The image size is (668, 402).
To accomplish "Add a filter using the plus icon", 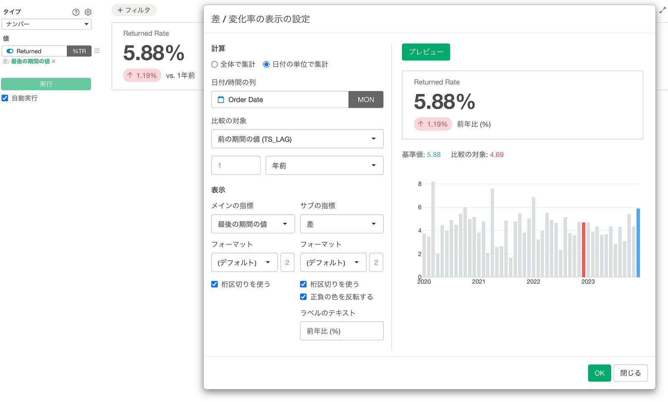I will [x=121, y=10].
